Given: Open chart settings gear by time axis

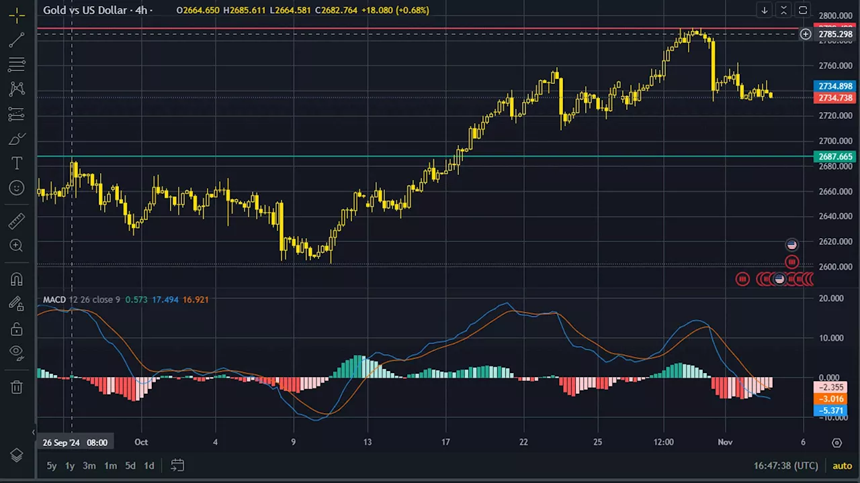Looking at the screenshot, I should [x=836, y=443].
